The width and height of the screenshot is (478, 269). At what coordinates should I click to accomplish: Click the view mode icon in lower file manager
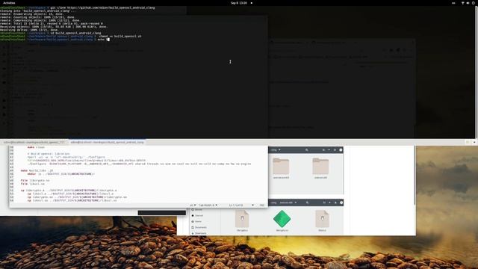coord(324,202)
